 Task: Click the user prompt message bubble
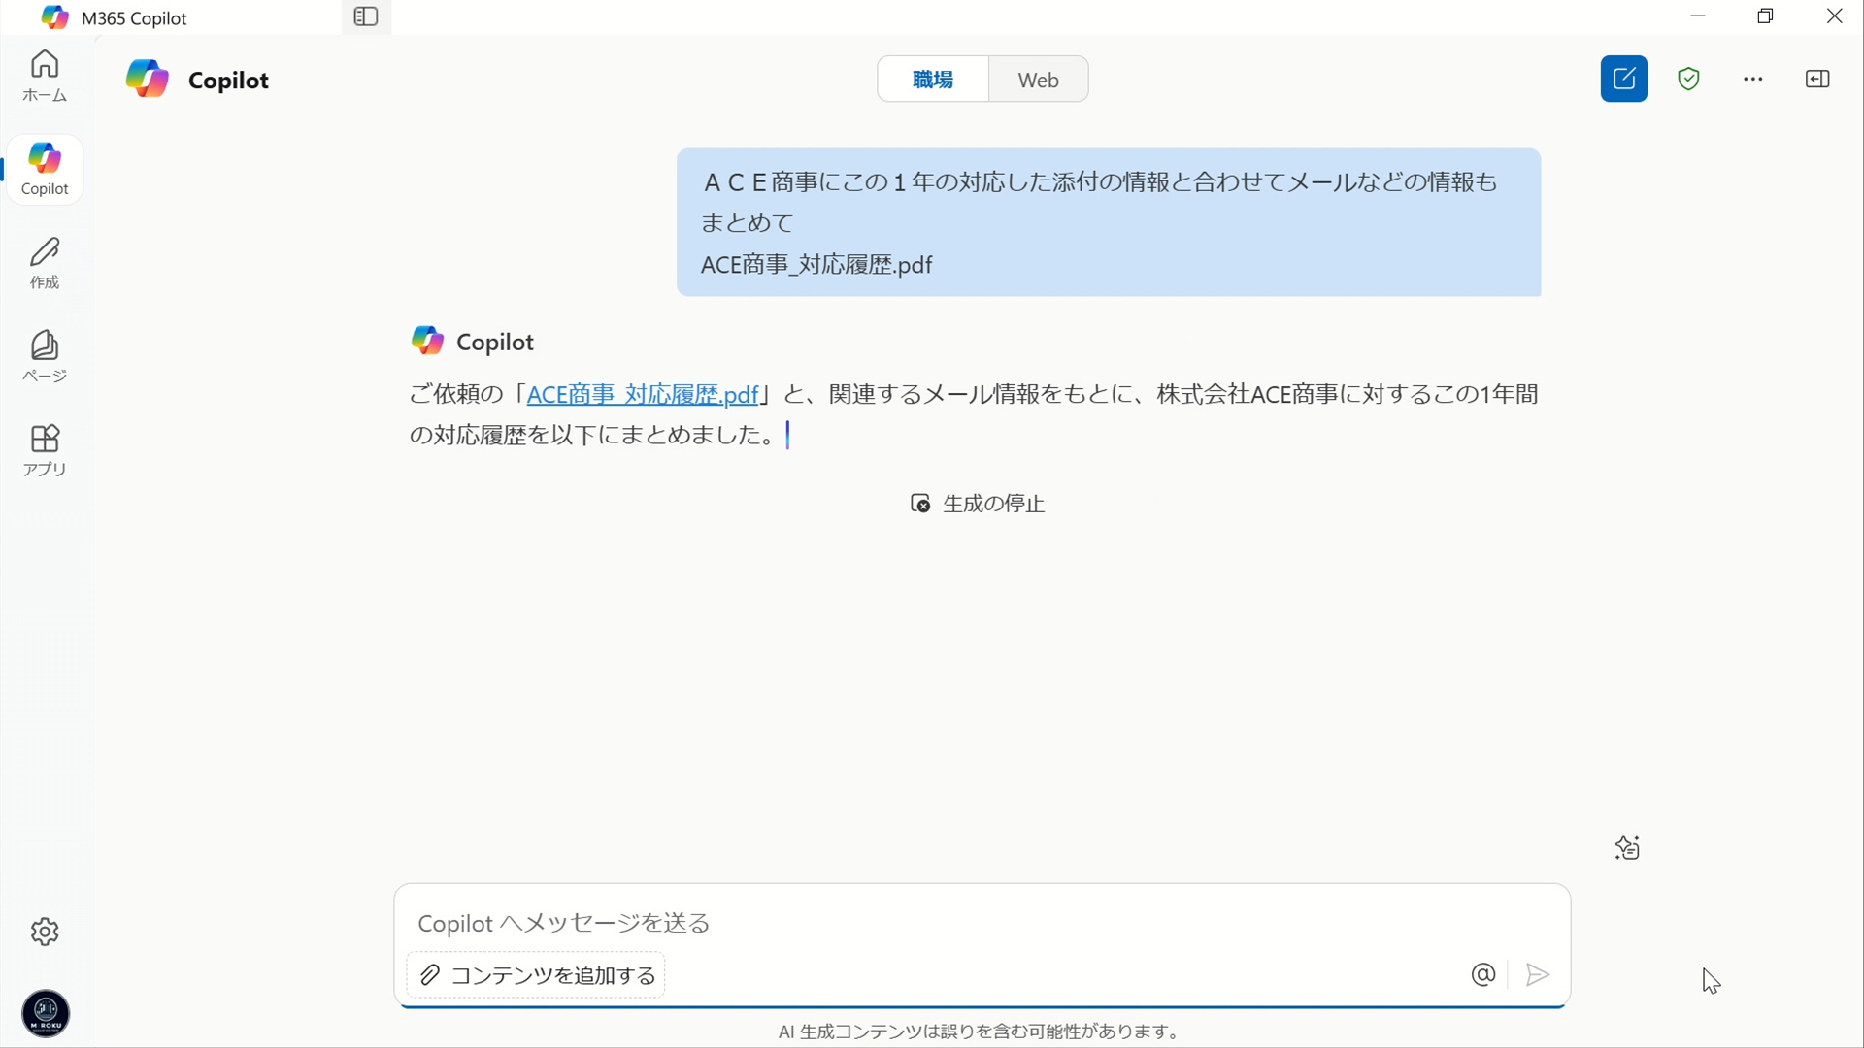click(1109, 222)
